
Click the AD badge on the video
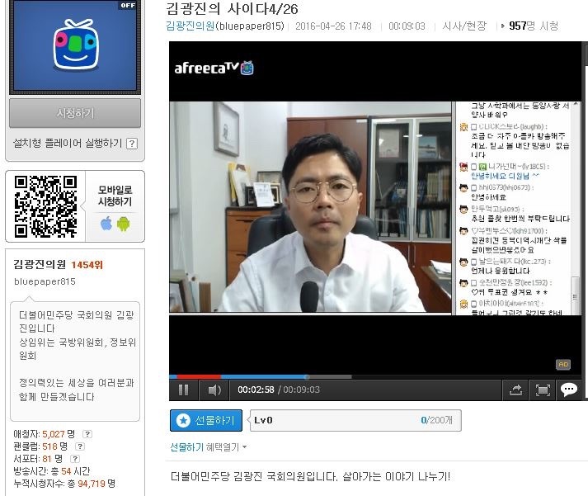click(563, 364)
